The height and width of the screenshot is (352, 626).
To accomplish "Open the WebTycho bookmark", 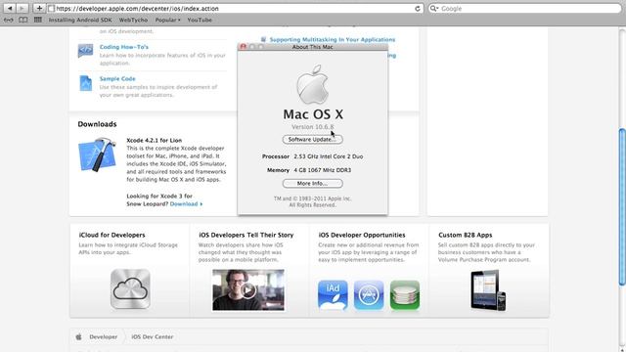I will (x=133, y=20).
